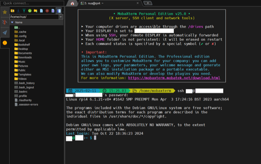Image resolution: width=261 pixels, height=164 pixels.
Task: Upload files to current folder
Action: [24, 11]
